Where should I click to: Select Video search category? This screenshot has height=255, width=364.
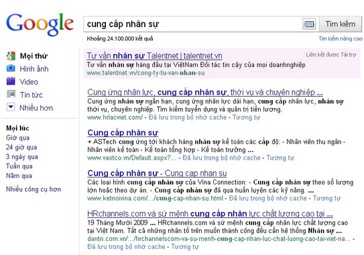point(28,82)
